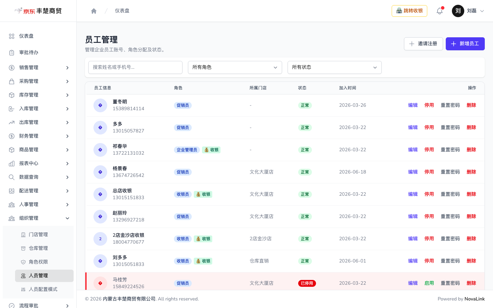Click 停用 for 祁春华
This screenshot has height=308, width=493.
(x=429, y=150)
